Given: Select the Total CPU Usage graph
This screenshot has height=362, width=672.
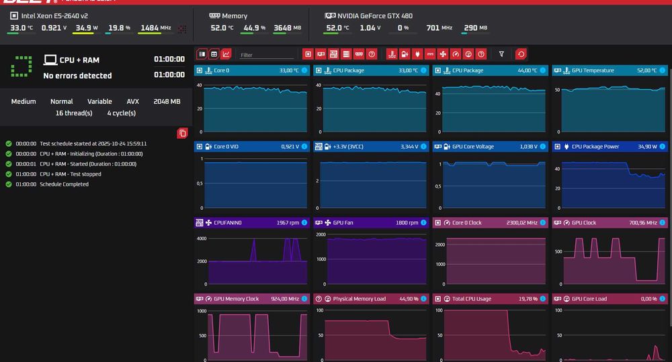Looking at the screenshot, I should 491,328.
